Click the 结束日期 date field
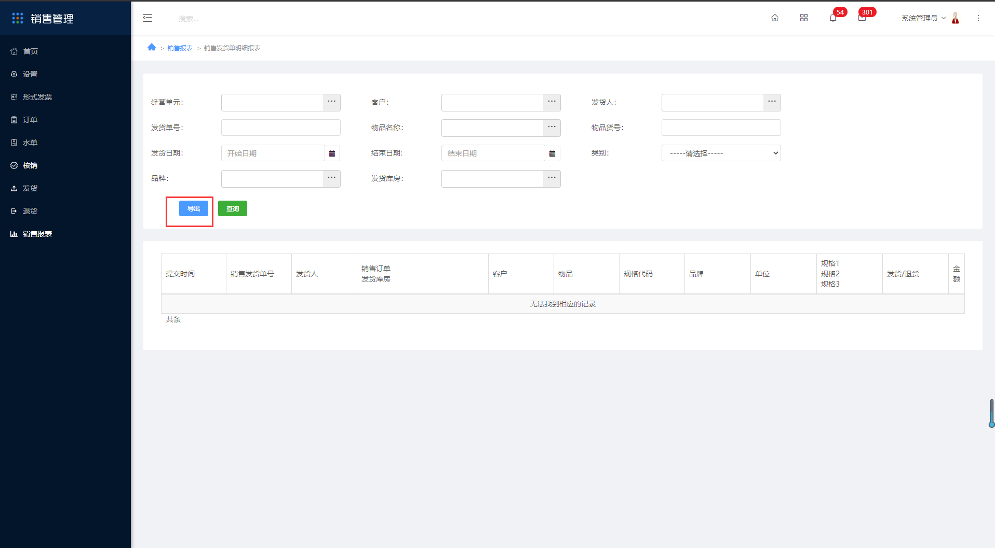995x548 pixels. [493, 153]
